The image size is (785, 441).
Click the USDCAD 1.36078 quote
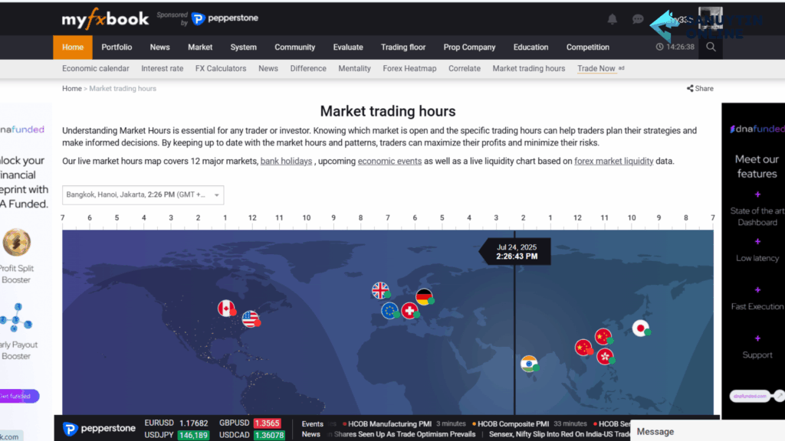coord(251,435)
